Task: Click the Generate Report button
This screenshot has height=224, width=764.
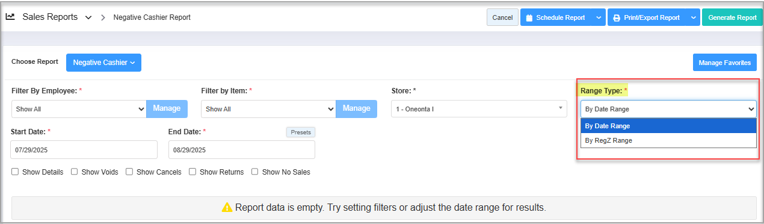Action: (732, 17)
